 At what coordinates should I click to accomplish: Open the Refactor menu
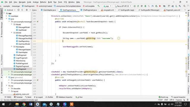[43, 2]
